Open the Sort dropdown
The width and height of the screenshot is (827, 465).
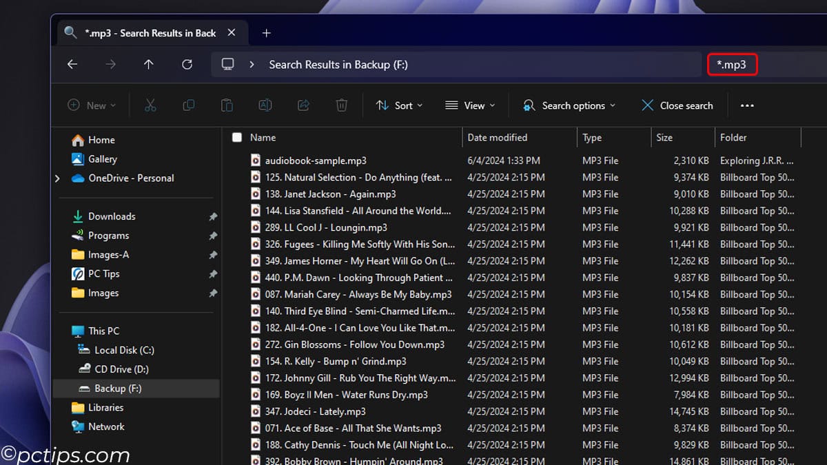[400, 105]
